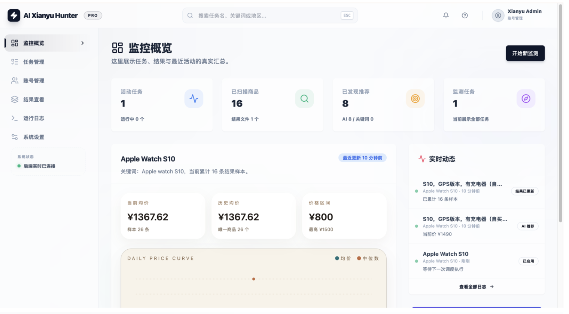Click the 结果文件 1 个 text
This screenshot has width=569, height=314.
point(245,119)
